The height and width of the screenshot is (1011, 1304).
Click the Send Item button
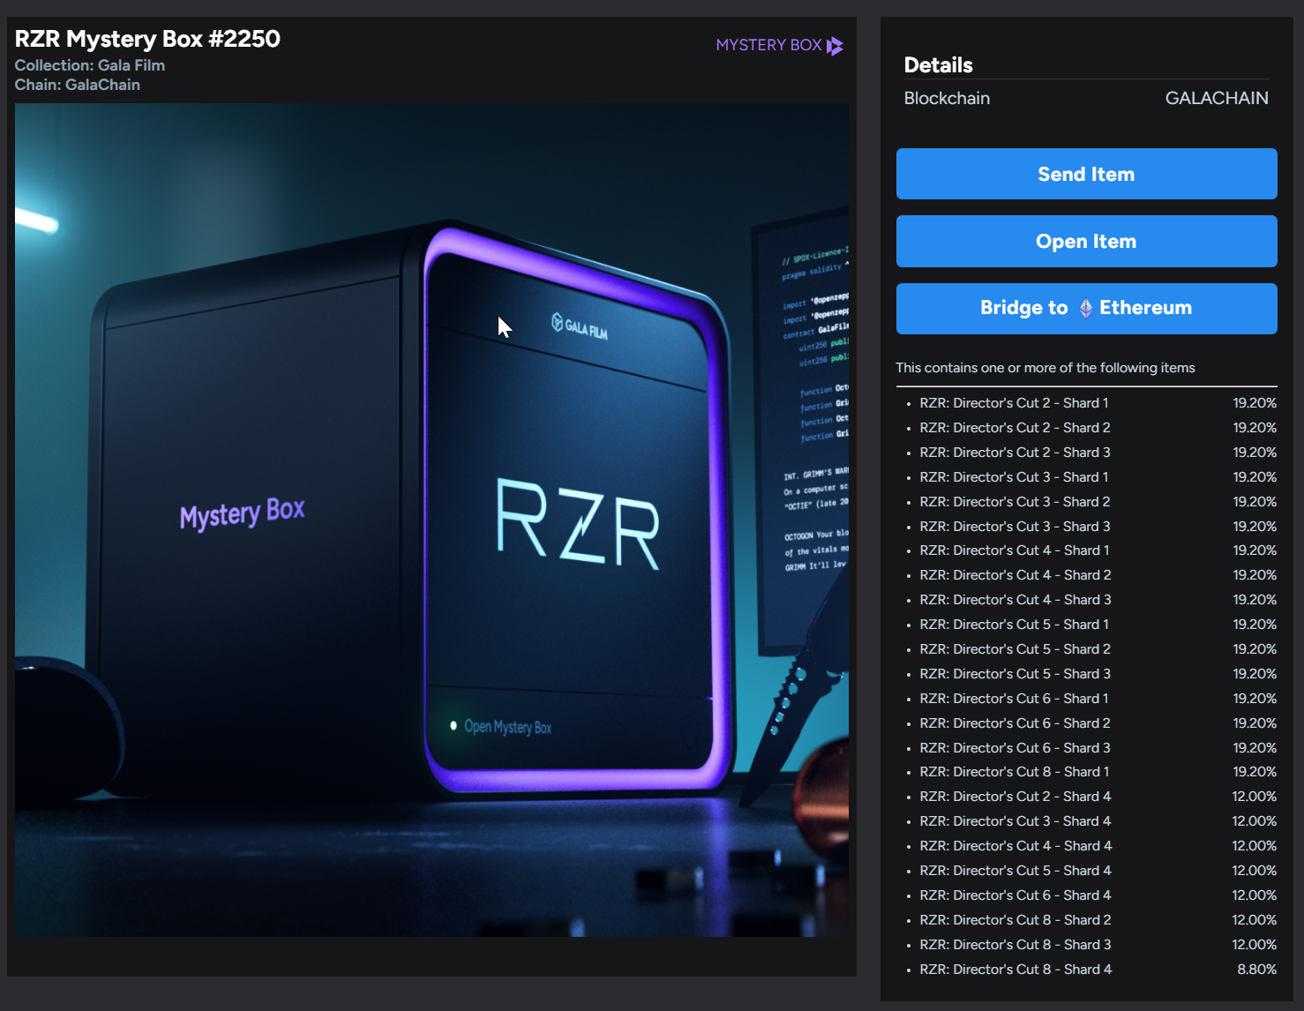point(1086,174)
